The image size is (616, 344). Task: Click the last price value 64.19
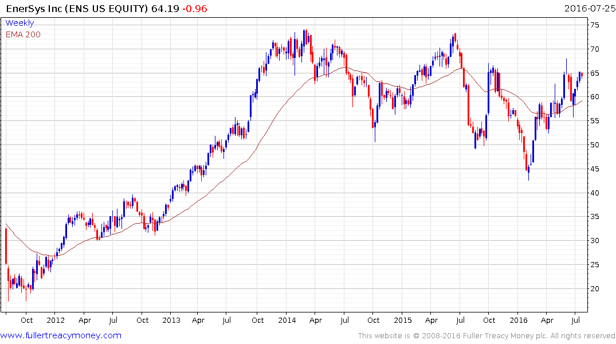click(165, 9)
